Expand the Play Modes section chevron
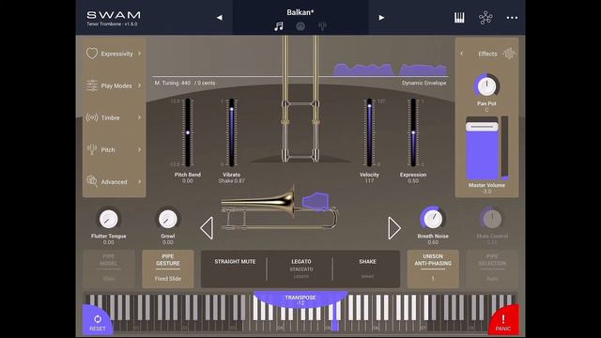Viewport: 601px width, 338px height. (139, 85)
